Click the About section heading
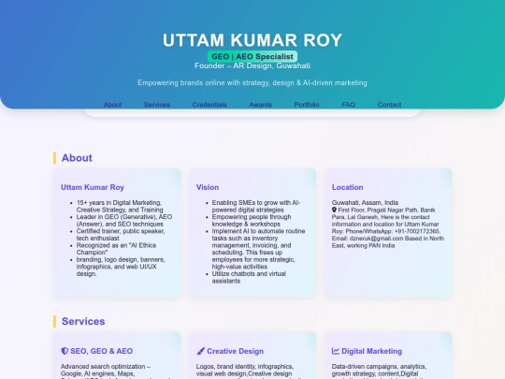Image resolution: width=505 pixels, height=379 pixels. point(77,158)
